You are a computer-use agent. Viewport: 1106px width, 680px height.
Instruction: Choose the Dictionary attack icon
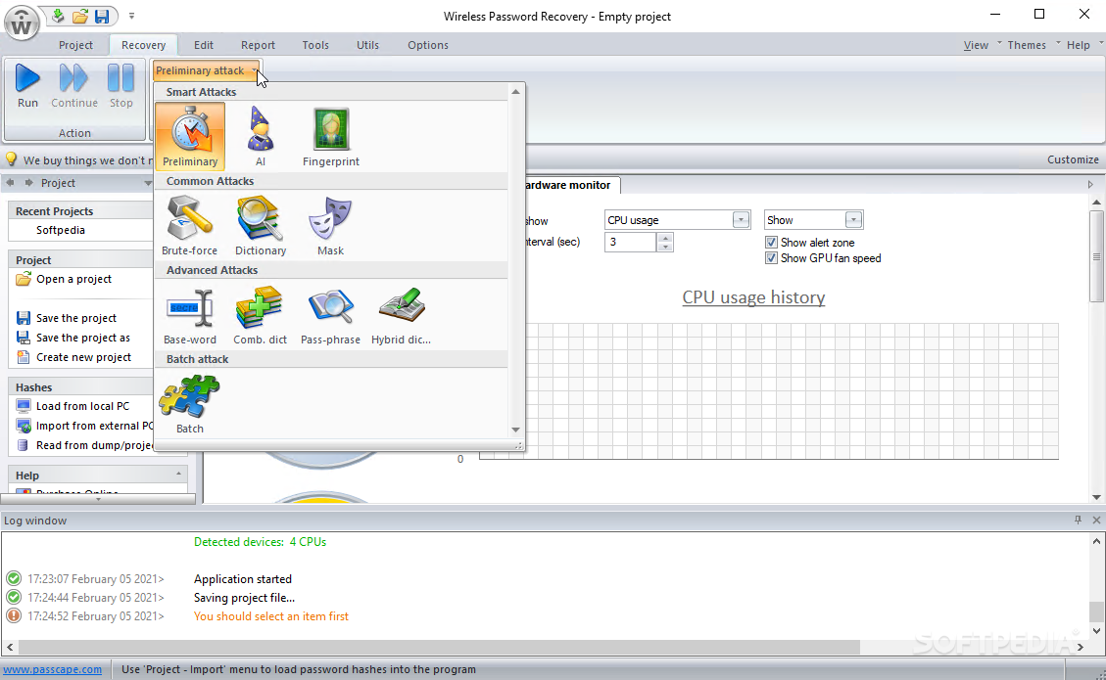point(261,225)
